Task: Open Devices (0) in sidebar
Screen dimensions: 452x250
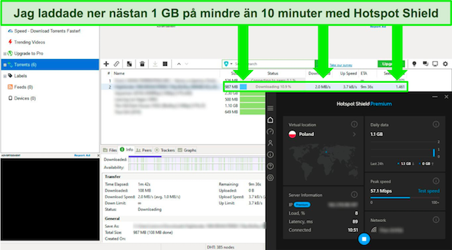Action: tap(26, 98)
